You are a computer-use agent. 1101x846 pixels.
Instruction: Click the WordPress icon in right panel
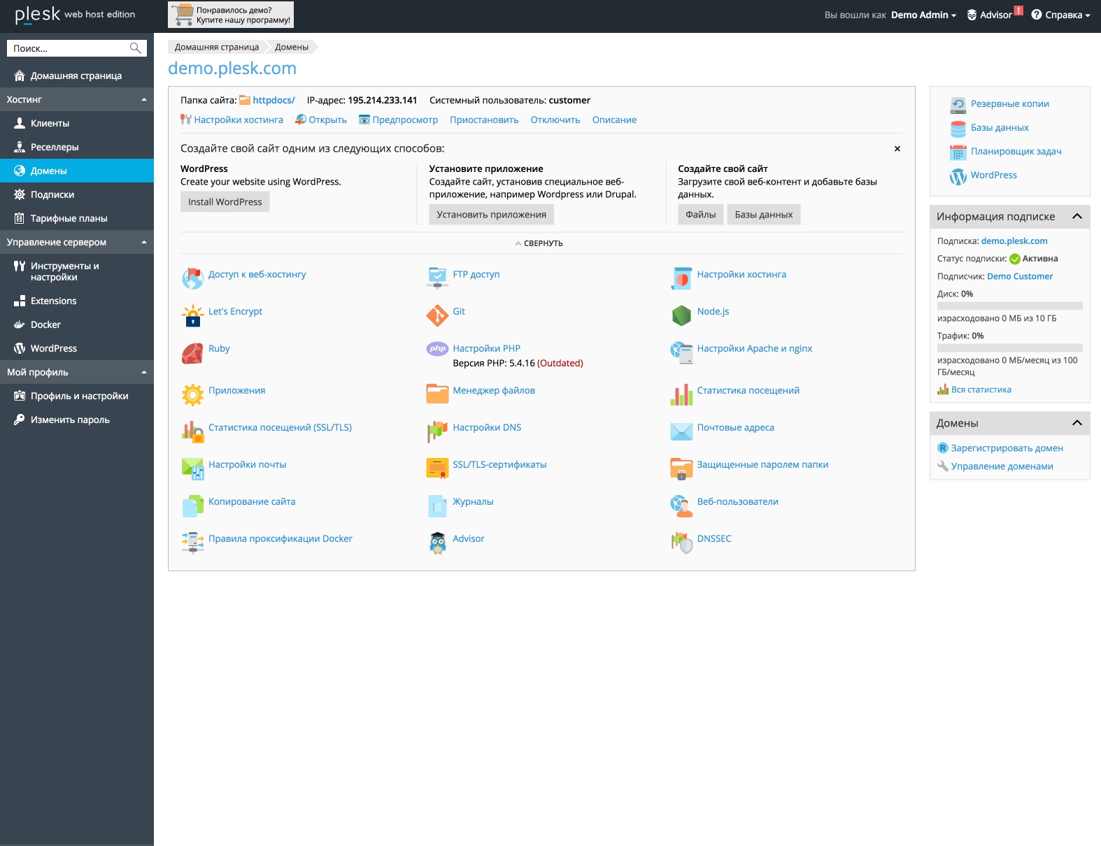958,175
